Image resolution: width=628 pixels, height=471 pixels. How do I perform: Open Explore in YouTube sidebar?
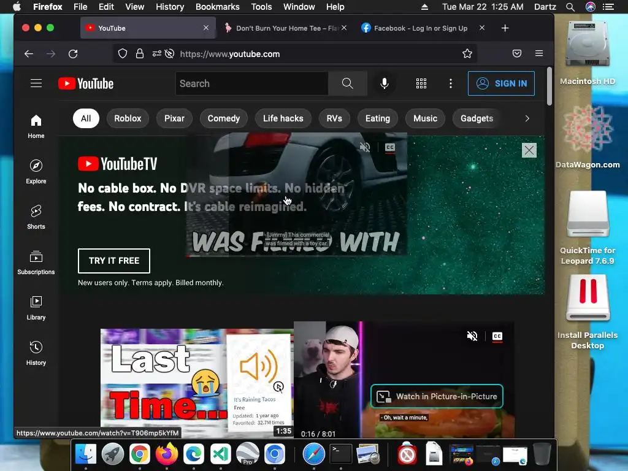(x=36, y=172)
